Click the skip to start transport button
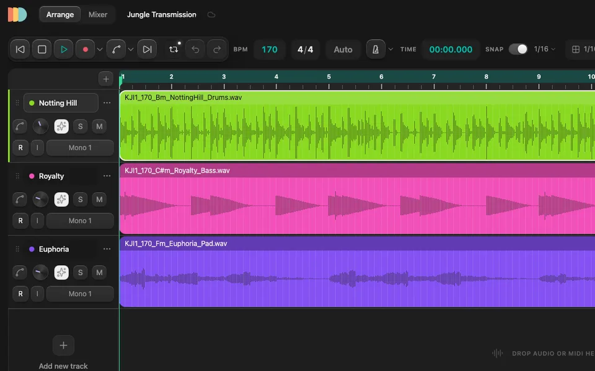This screenshot has height=371, width=595. click(20, 49)
